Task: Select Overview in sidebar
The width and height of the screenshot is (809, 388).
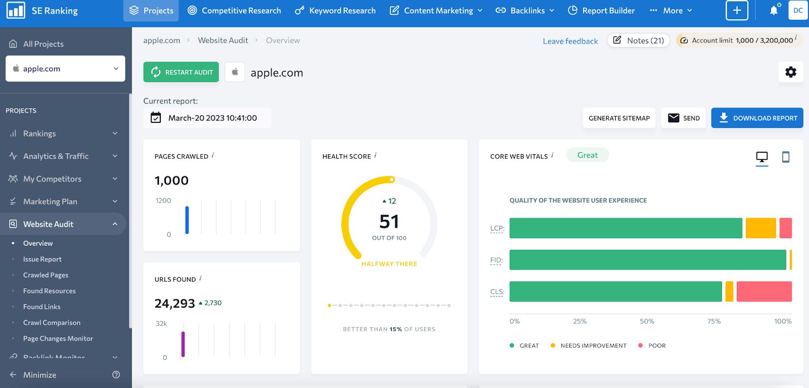Action: point(38,243)
